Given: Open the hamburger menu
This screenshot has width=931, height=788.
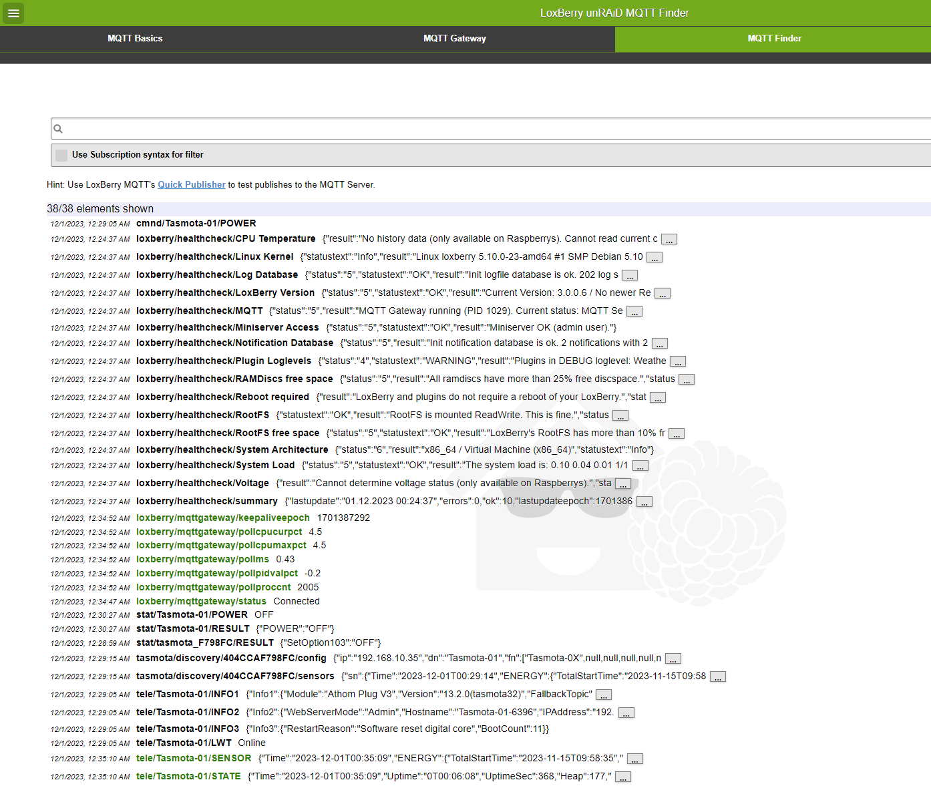Looking at the screenshot, I should pyautogui.click(x=13, y=13).
